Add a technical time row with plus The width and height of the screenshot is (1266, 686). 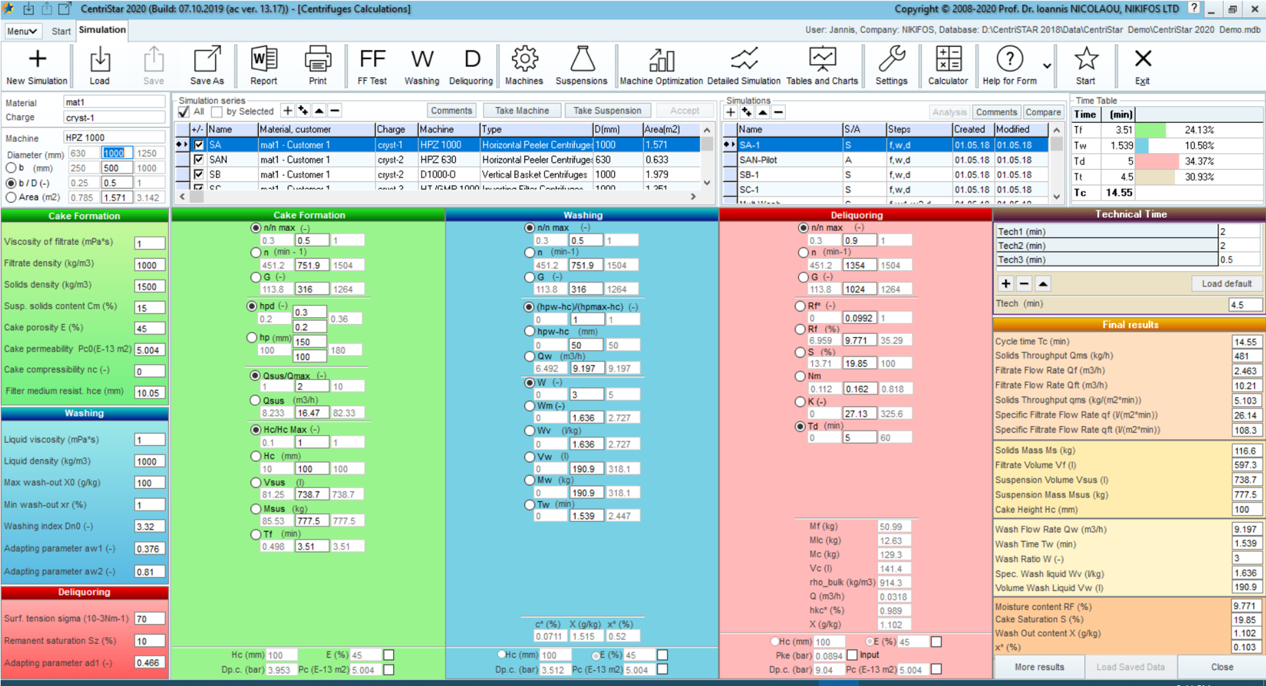[1006, 283]
